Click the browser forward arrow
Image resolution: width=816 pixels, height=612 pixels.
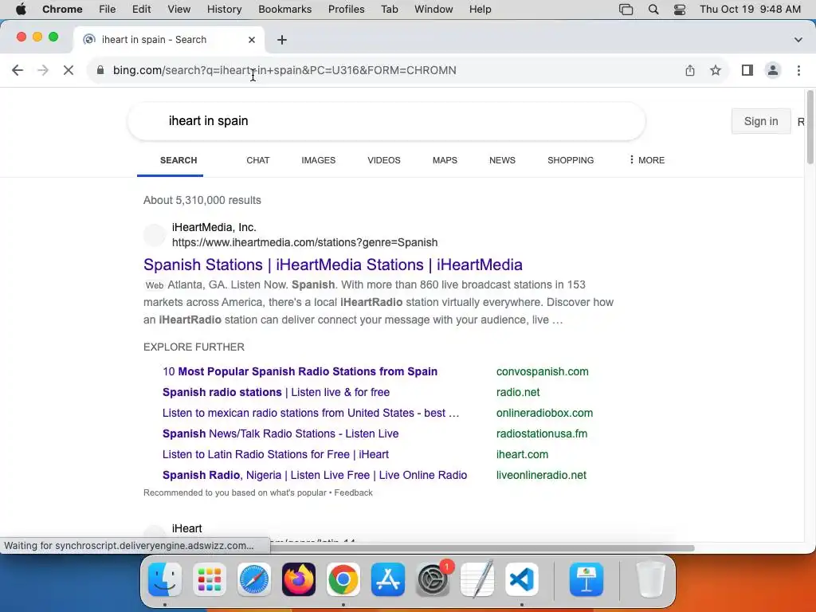[x=43, y=70]
